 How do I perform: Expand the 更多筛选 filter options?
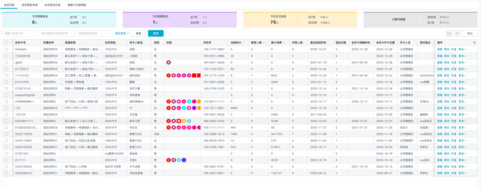[x=122, y=34]
